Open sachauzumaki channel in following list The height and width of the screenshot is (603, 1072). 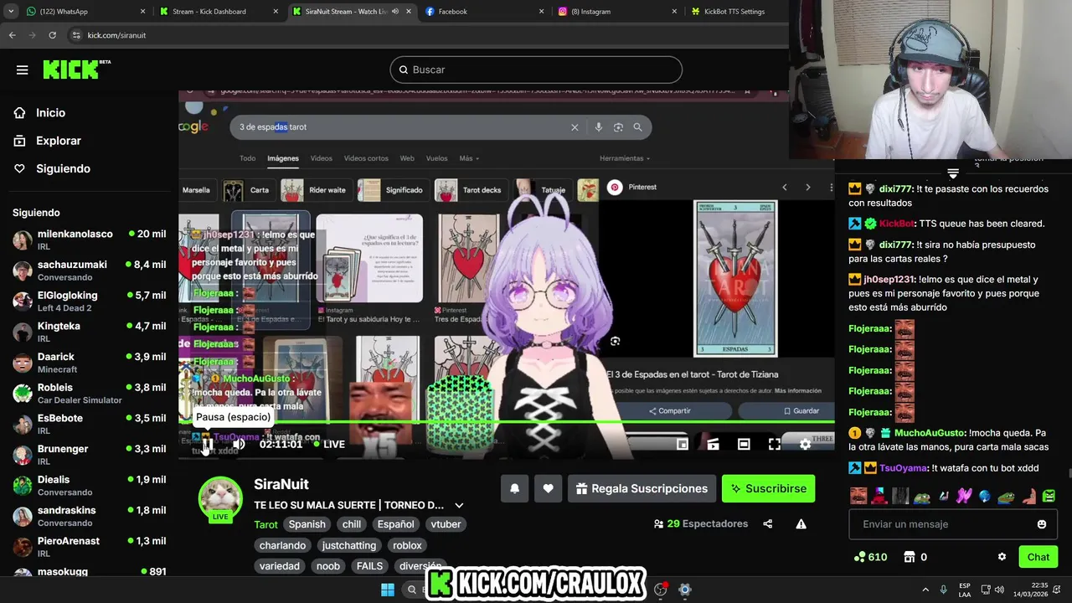(89, 271)
